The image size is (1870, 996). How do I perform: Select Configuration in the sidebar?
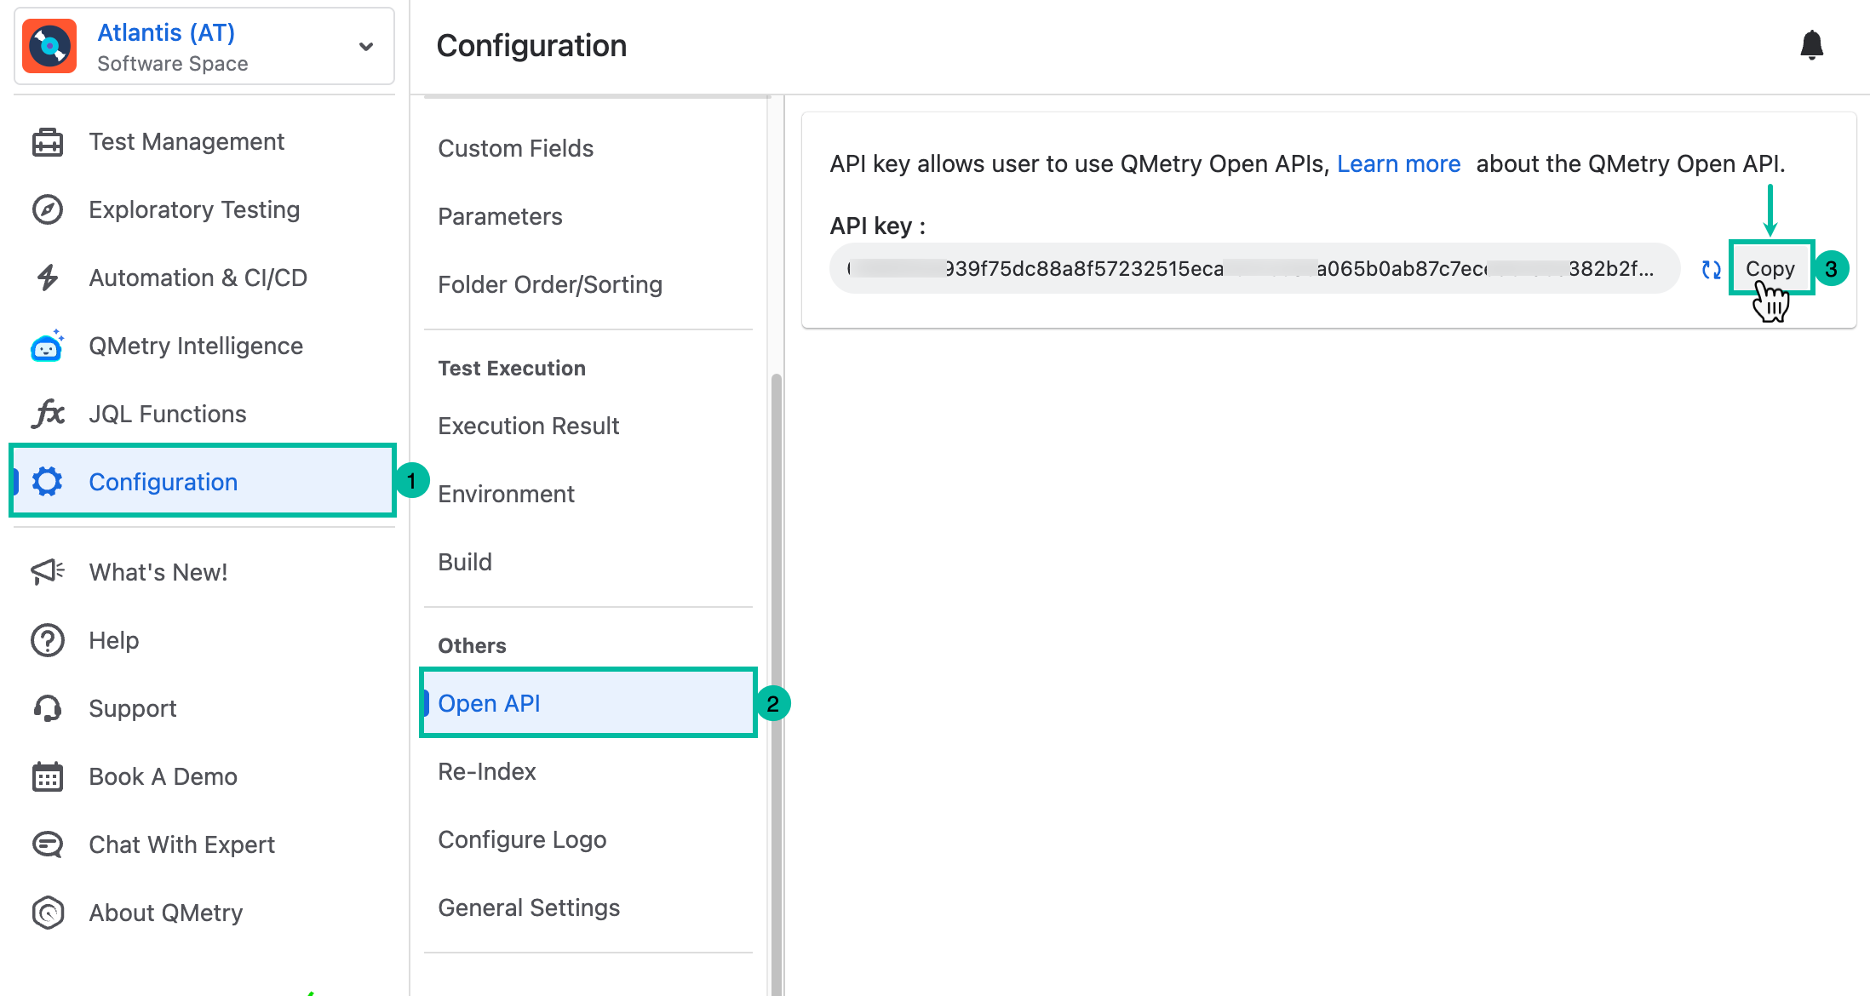tap(203, 482)
